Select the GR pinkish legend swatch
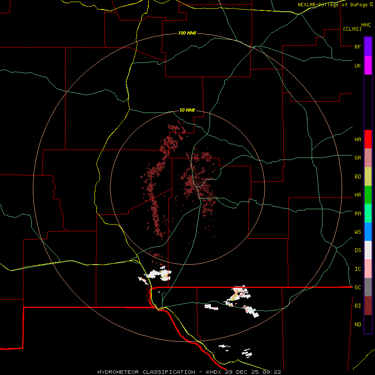The height and width of the screenshot is (375, 375). (x=368, y=158)
